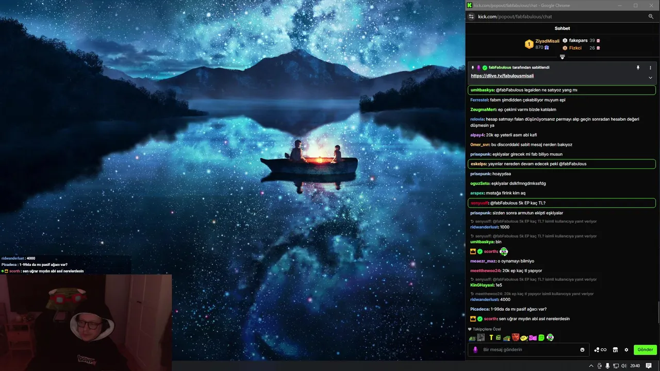This screenshot has height=371, width=660.
Task: Select the Pepe emote beside the red face
Action: 507,338
